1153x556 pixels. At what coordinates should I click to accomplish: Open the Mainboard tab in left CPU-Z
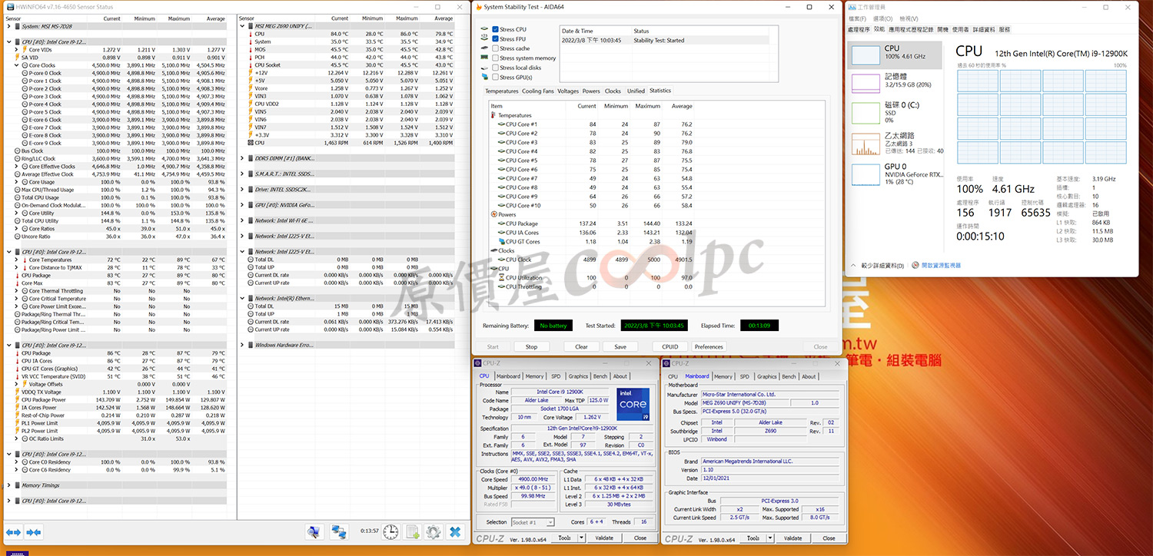[x=508, y=376]
